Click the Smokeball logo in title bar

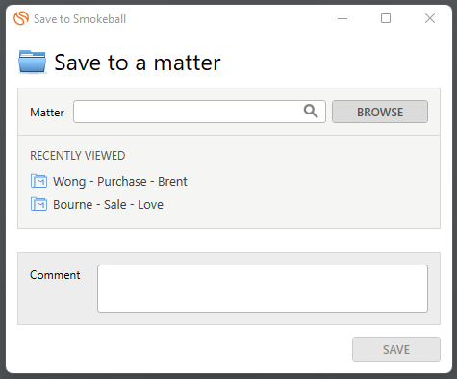tap(21, 18)
